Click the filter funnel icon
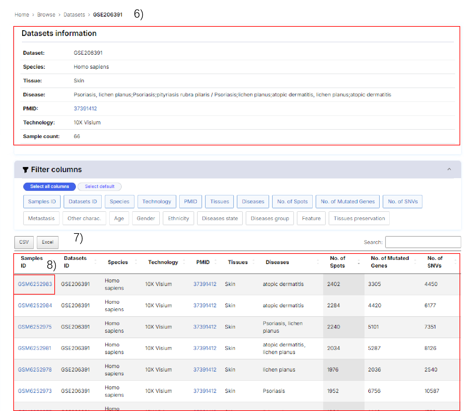The width and height of the screenshot is (464, 411). (x=25, y=170)
